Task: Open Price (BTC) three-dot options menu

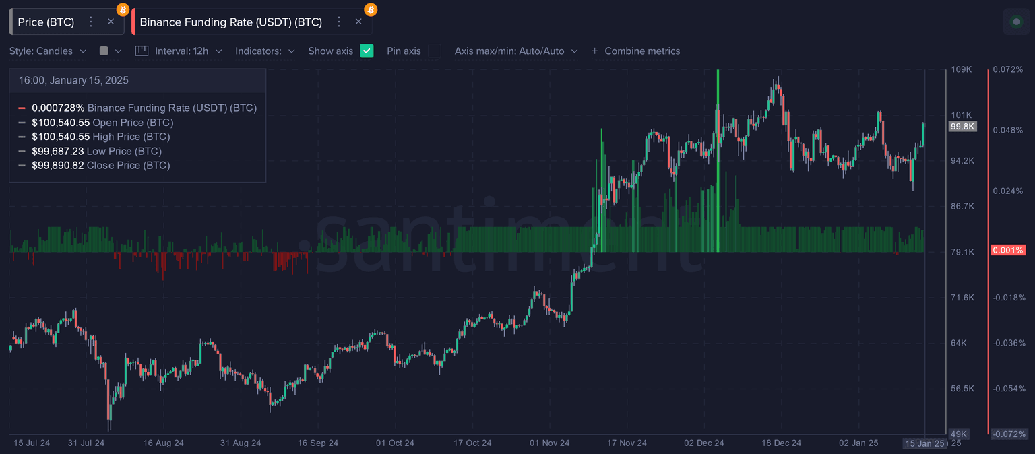Action: [x=91, y=22]
